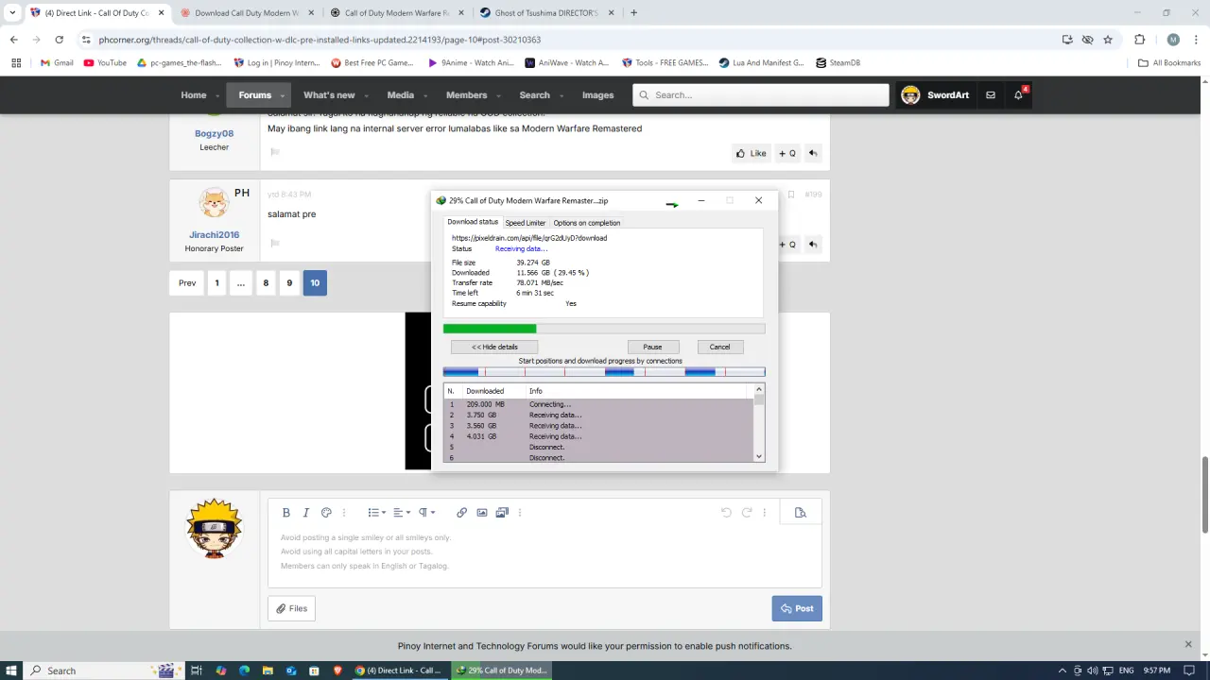Open the Chrome apps grid icon
The image size is (1210, 680).
tap(16, 63)
